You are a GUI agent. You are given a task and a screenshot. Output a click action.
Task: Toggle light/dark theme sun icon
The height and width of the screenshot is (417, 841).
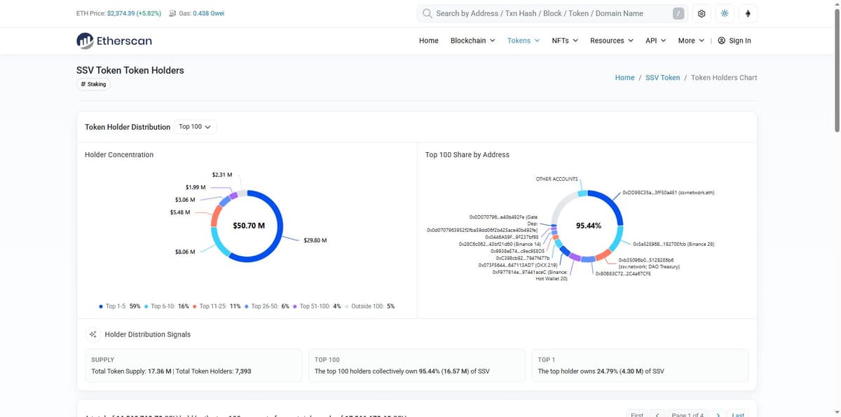tap(725, 14)
